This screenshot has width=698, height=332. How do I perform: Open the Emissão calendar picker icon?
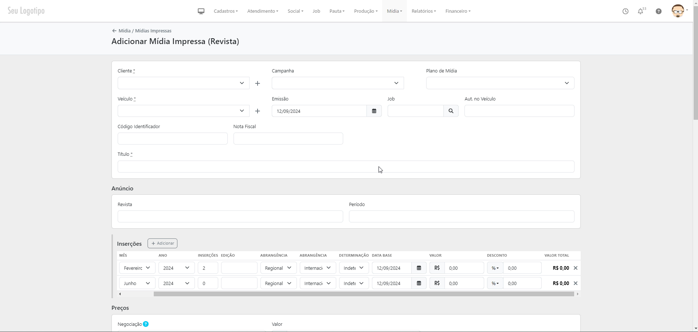[x=374, y=111]
